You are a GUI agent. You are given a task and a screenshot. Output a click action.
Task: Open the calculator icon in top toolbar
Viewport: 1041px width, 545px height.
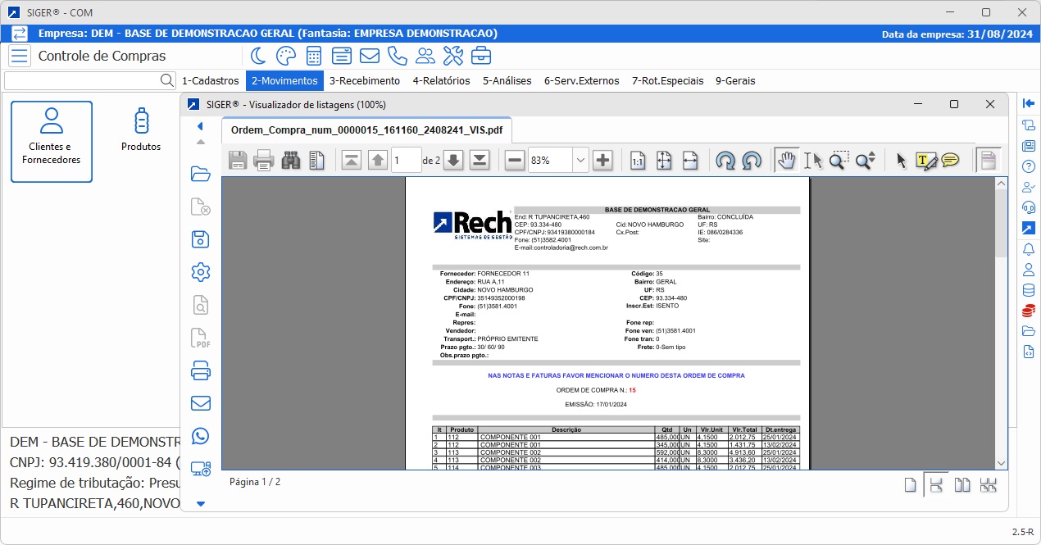pos(313,56)
